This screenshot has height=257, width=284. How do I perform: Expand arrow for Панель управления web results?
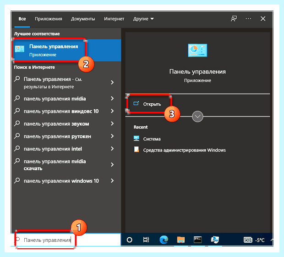pos(112,83)
